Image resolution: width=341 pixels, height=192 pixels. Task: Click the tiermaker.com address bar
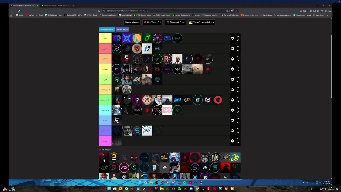[x=165, y=11]
